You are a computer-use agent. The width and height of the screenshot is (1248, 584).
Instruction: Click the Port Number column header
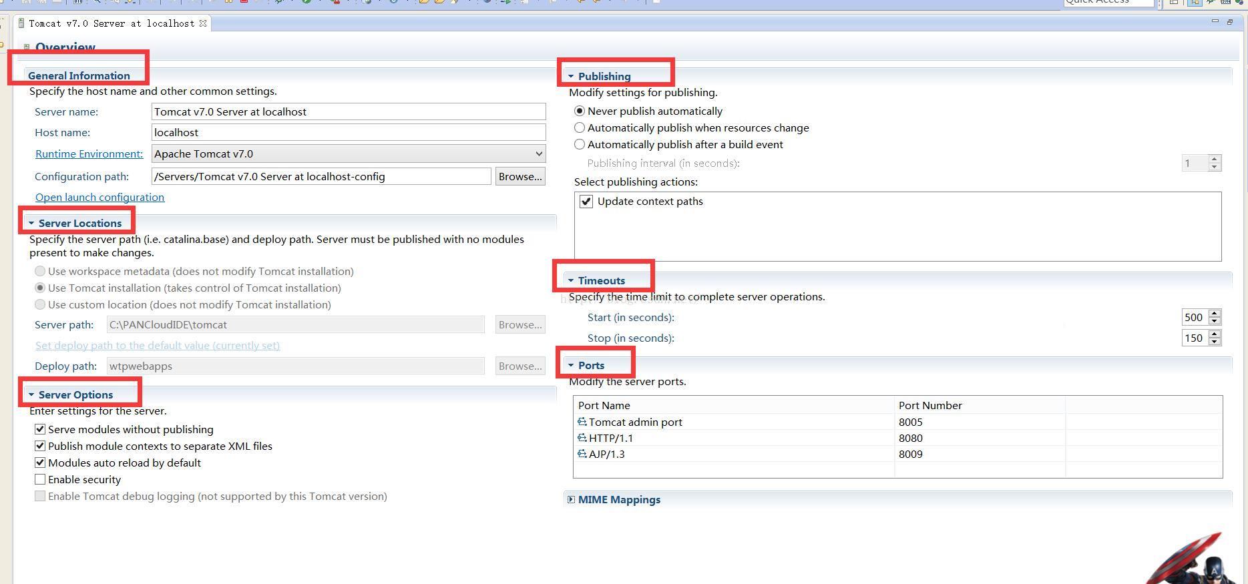tap(980, 405)
